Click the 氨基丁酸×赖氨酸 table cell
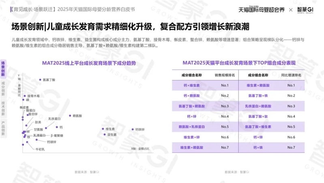The width and height of the screenshot is (324, 183). point(191,106)
